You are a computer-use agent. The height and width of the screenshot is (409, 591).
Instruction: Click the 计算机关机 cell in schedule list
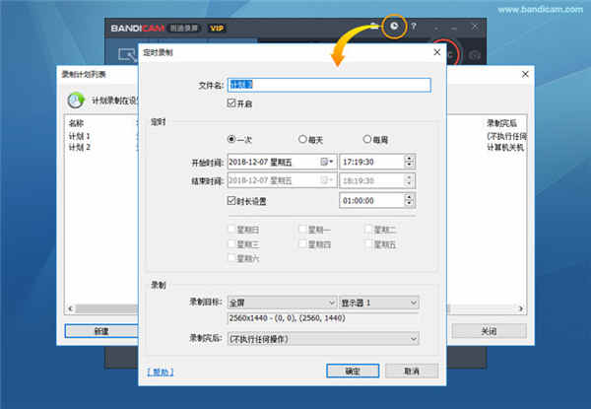(505, 147)
